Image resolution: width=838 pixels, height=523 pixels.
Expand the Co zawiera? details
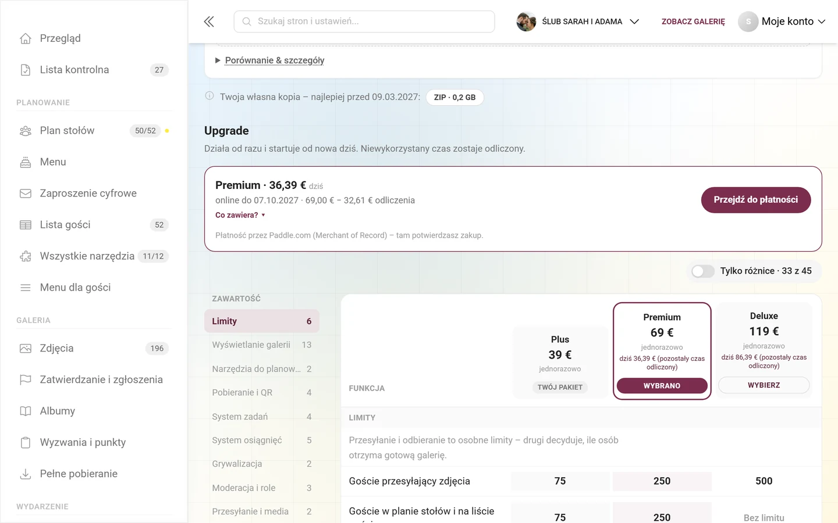click(x=240, y=215)
